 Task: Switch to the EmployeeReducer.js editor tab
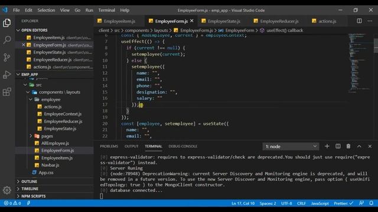pyautogui.click(x=279, y=21)
